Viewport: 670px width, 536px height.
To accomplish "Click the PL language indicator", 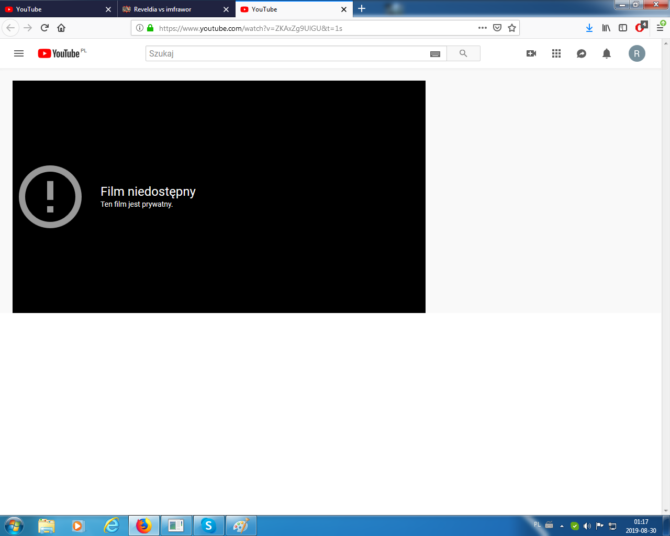I will (x=537, y=525).
